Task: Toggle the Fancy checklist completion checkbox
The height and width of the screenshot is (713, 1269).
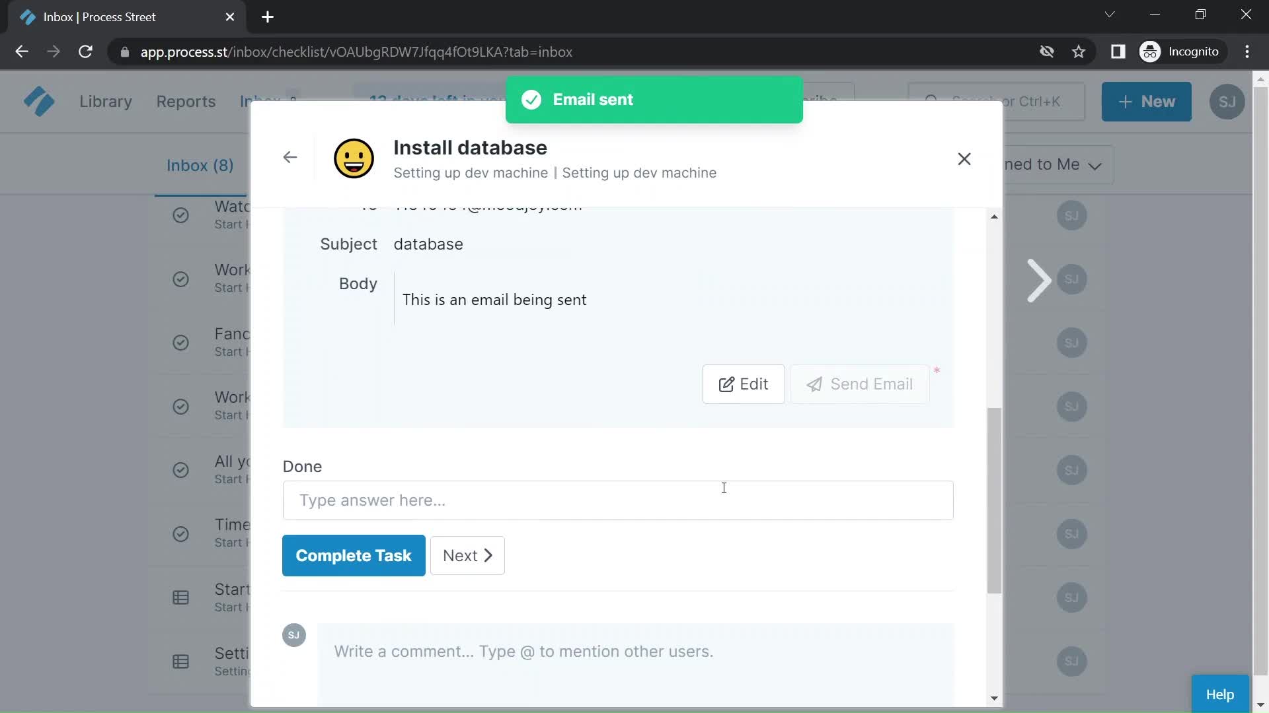Action: click(x=180, y=342)
